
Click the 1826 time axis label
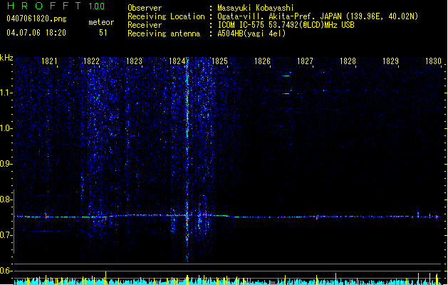[262, 61]
